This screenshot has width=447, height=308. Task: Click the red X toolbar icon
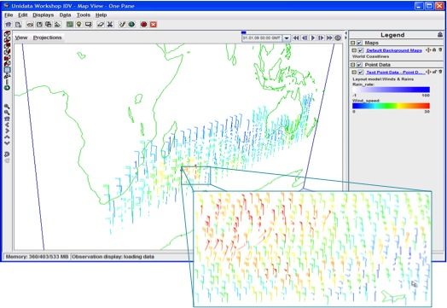click(154, 25)
